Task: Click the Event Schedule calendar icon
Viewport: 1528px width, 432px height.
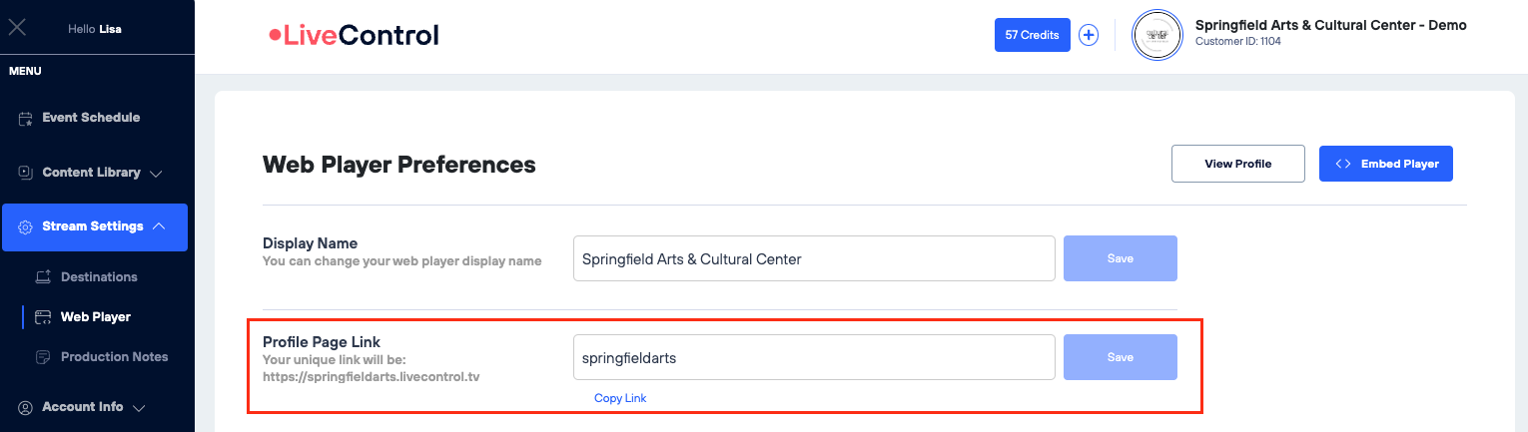Action: pos(26,118)
